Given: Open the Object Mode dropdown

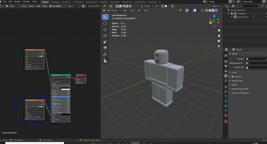Looking at the screenshot, I should [x=111, y=10].
